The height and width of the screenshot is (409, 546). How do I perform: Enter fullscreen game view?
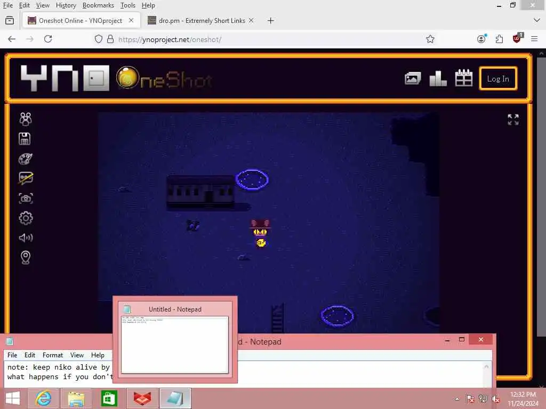pyautogui.click(x=513, y=119)
